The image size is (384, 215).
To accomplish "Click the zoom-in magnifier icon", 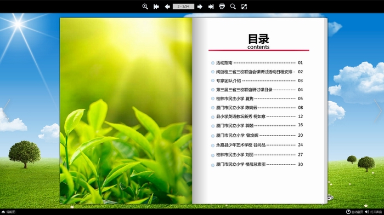I will [x=145, y=7].
